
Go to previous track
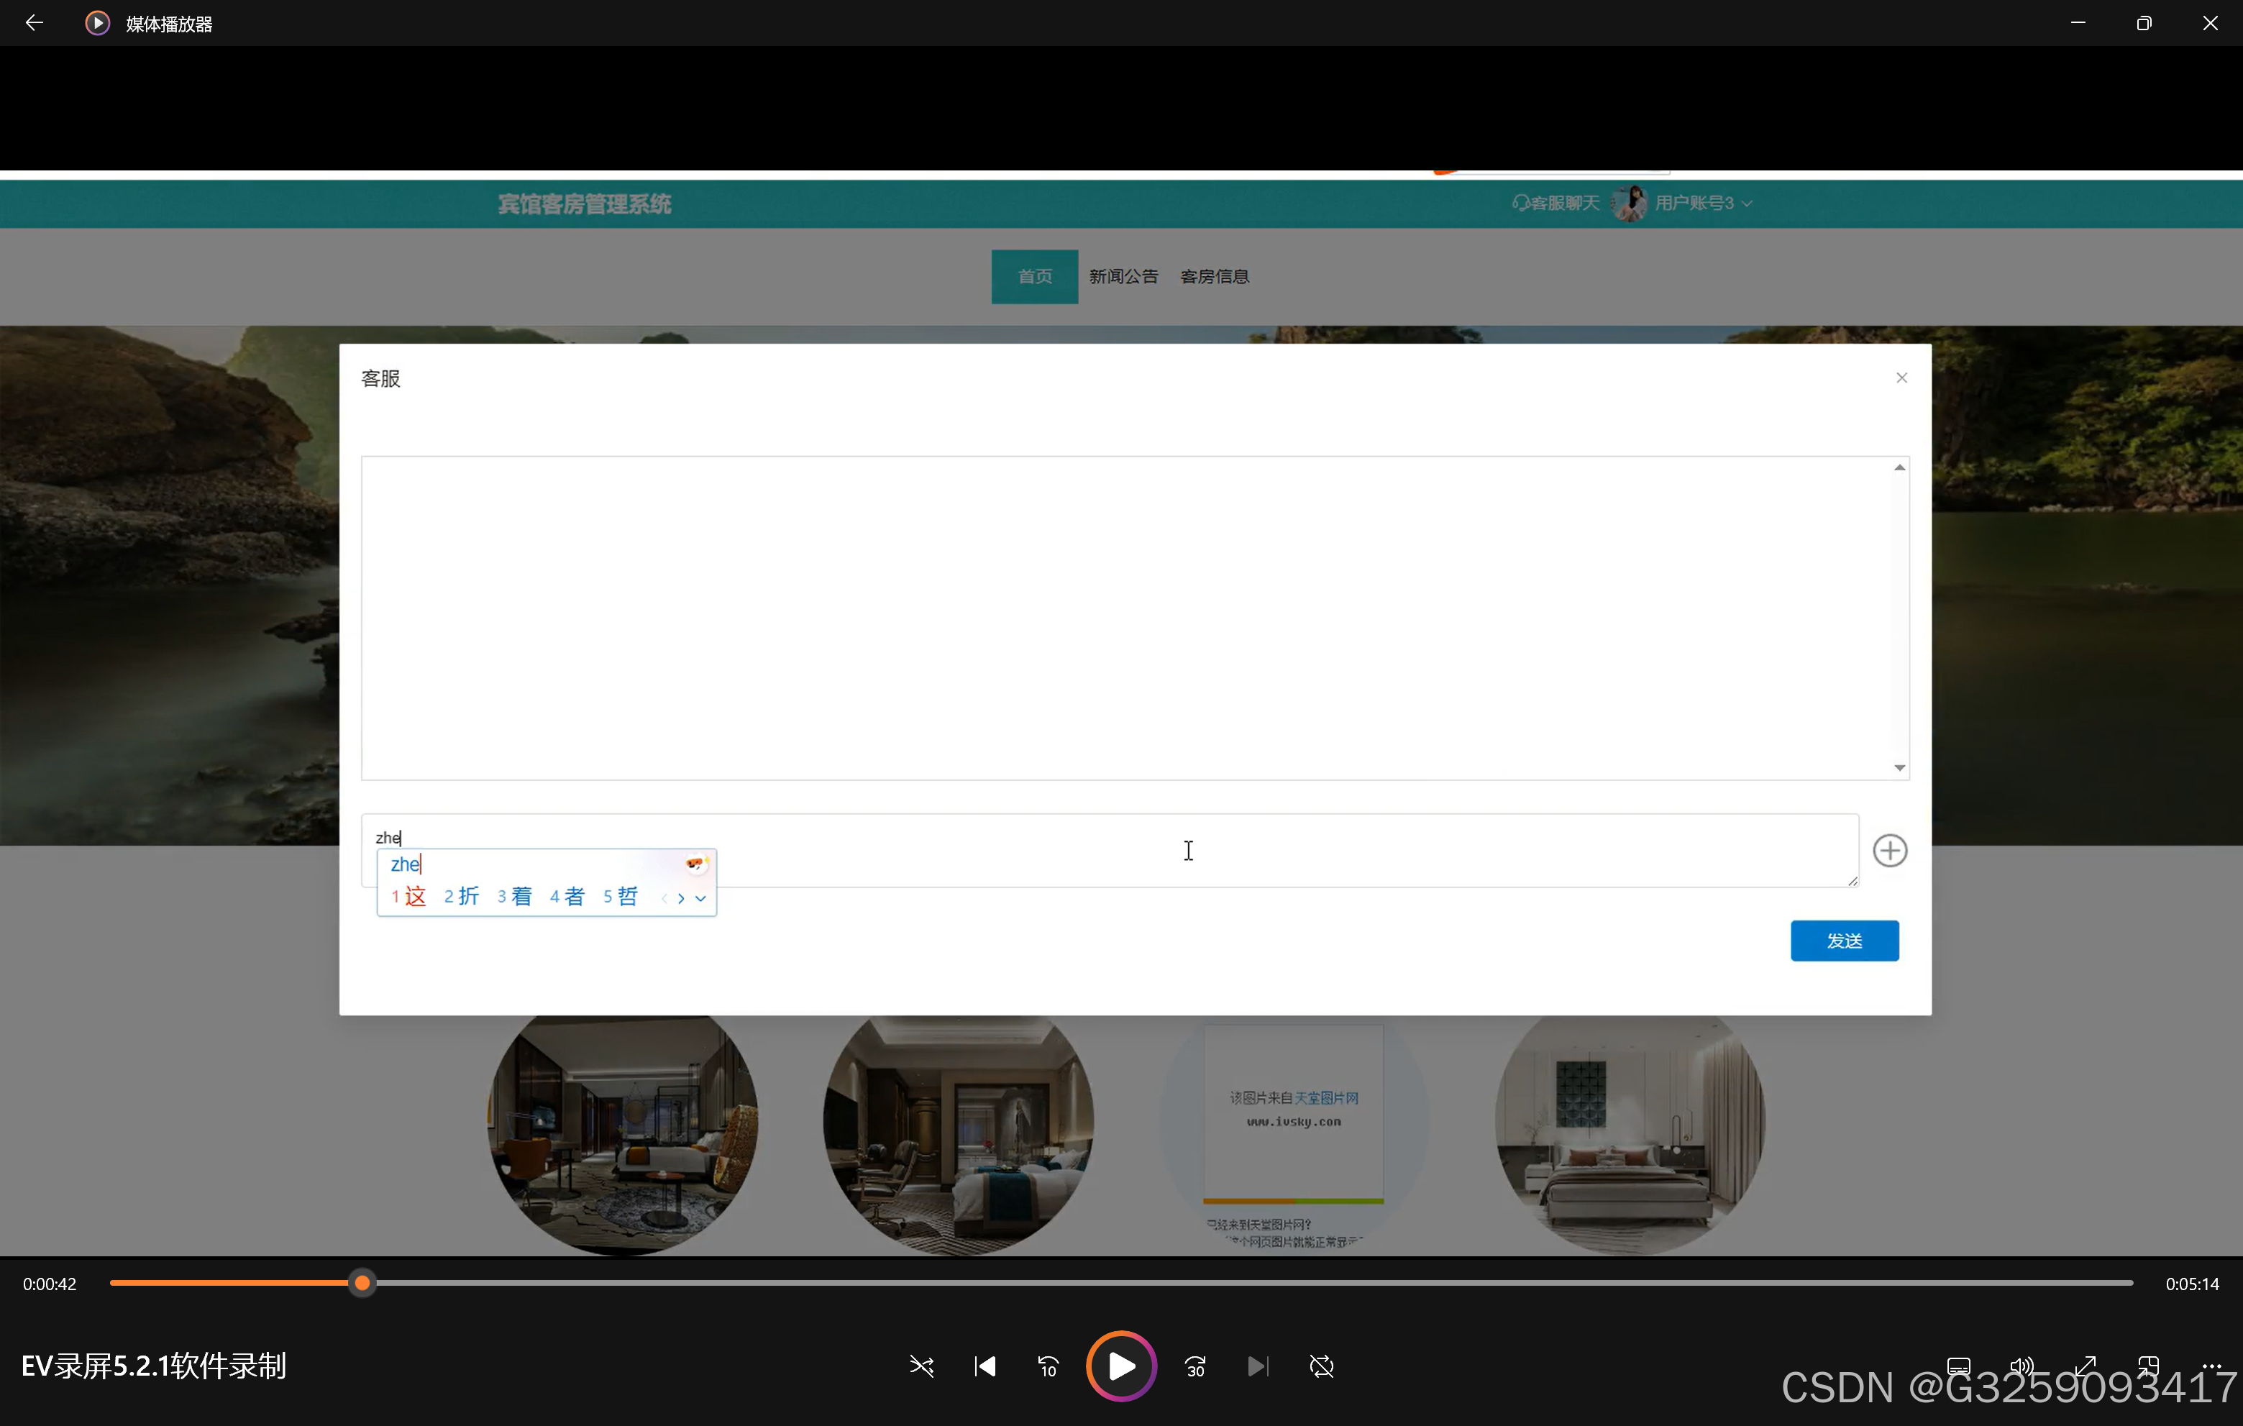click(985, 1366)
